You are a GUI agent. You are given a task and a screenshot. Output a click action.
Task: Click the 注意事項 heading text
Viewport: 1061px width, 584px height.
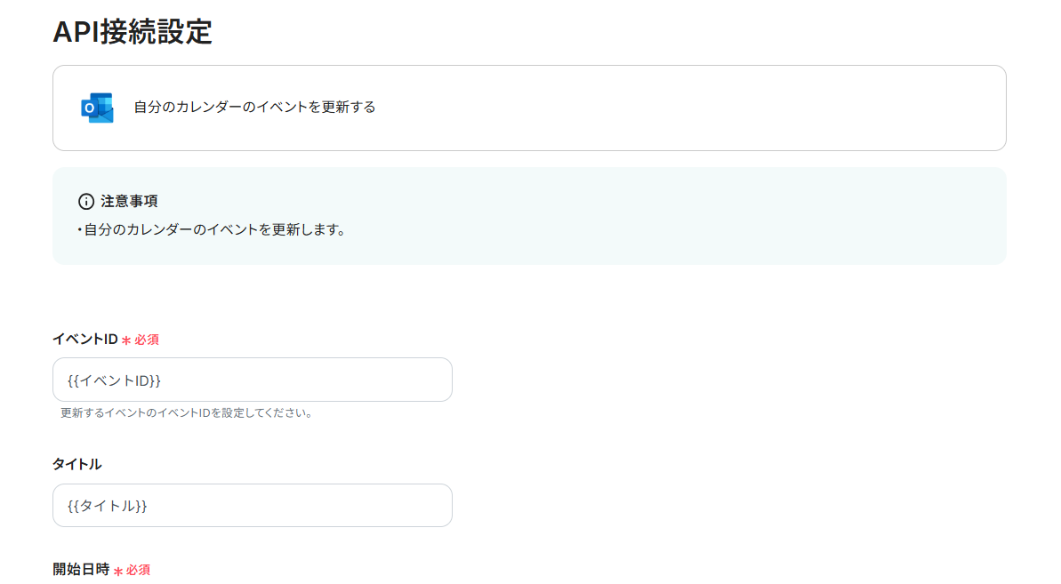point(129,202)
